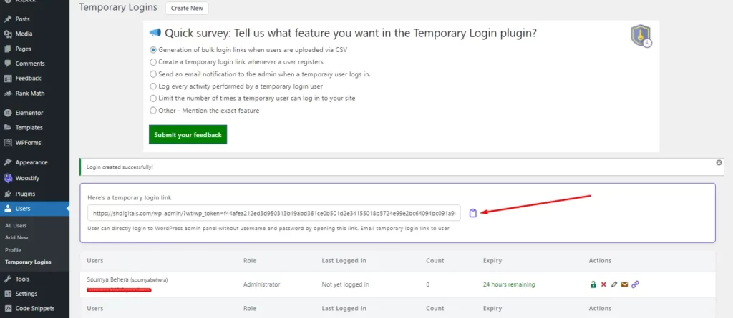The width and height of the screenshot is (733, 318).
Task: Delete Soumya Behera's login with red X icon
Action: [603, 284]
